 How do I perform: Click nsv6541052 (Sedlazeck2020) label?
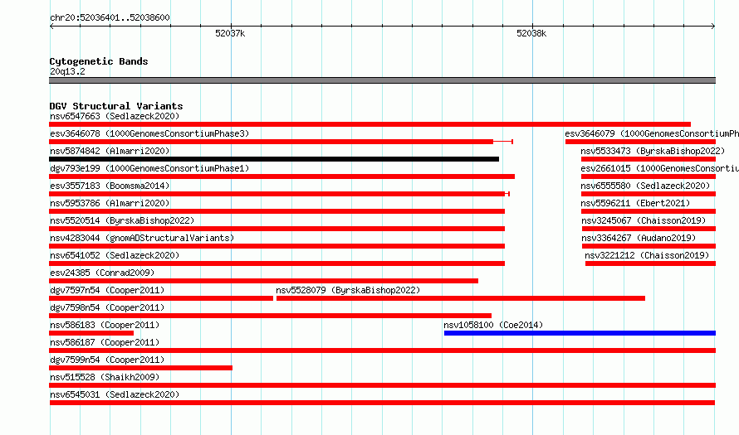115,255
